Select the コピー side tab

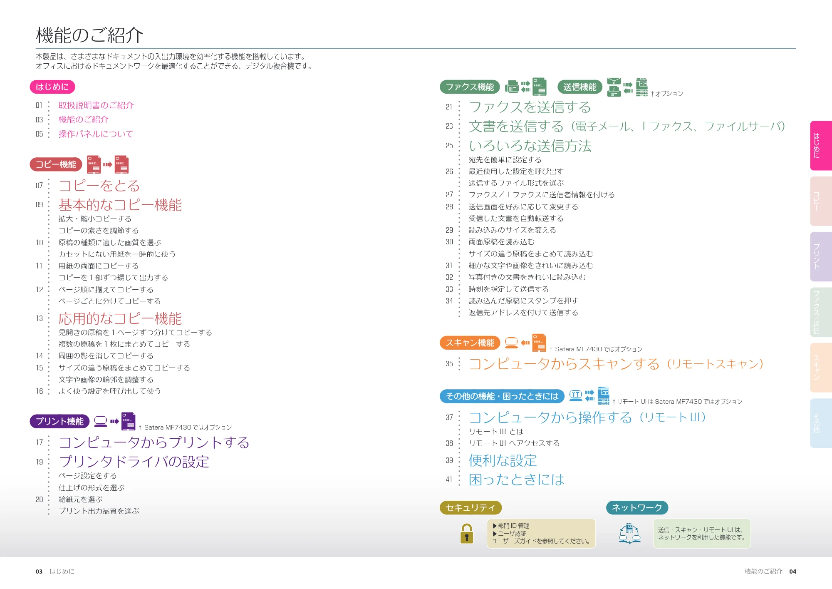click(x=821, y=201)
